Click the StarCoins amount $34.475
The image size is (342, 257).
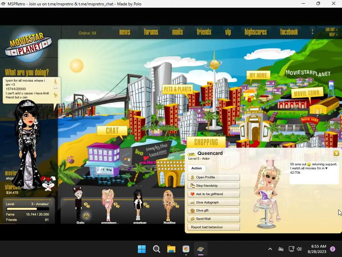pos(12,193)
